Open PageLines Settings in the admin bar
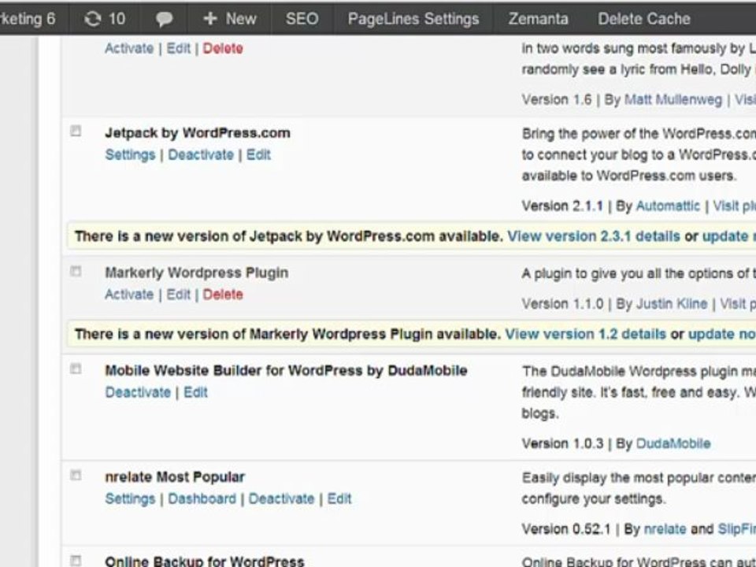Image resolution: width=756 pixels, height=567 pixels. tap(413, 19)
